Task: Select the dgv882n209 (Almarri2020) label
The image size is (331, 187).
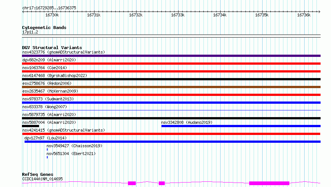Action: pyautogui.click(x=49, y=60)
